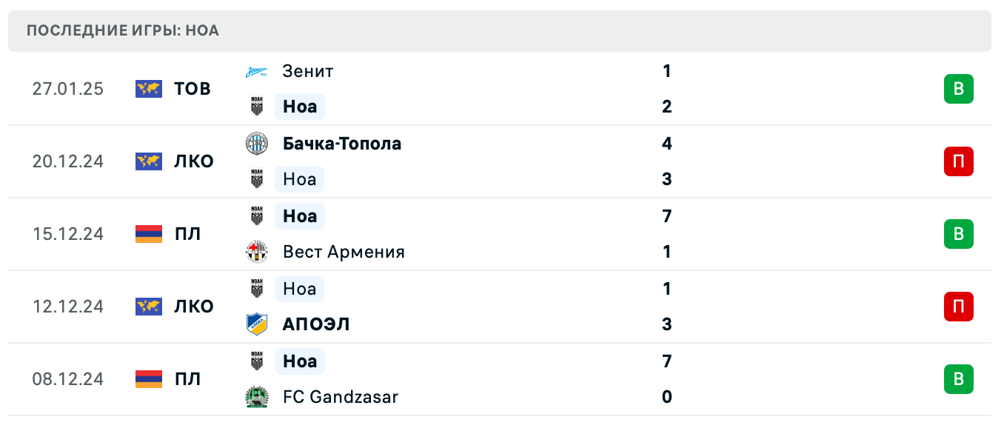Image resolution: width=1004 pixels, height=431 pixels.
Task: Select the ЛКО league label on 20.12.24
Action: point(194,161)
